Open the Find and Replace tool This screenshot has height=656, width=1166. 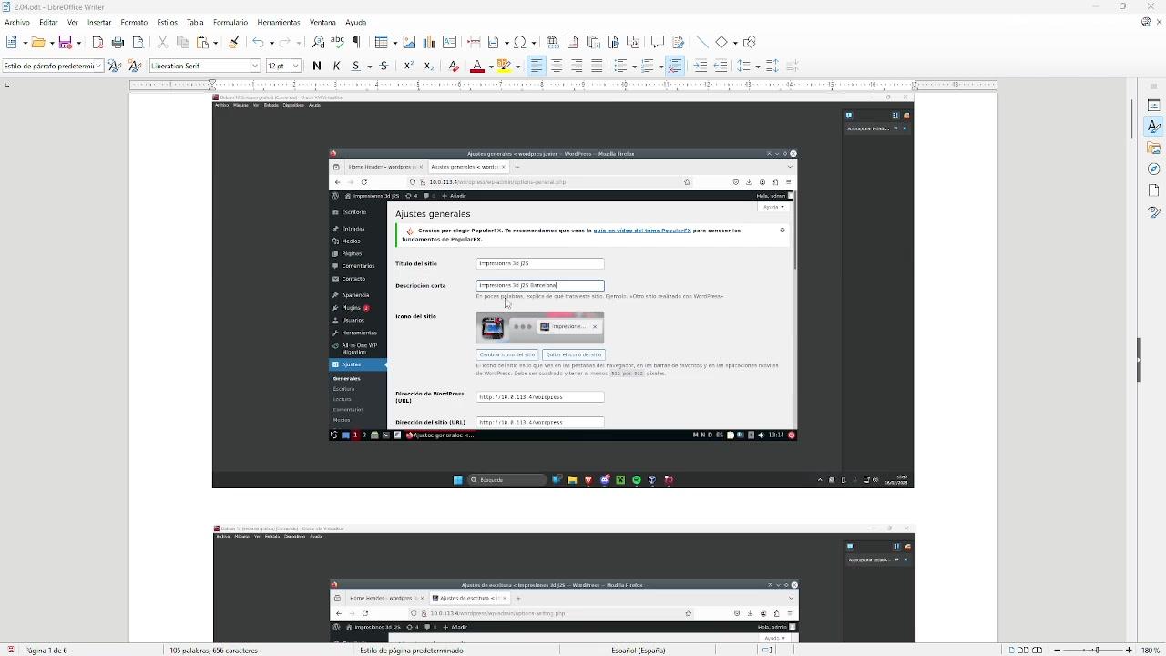coord(318,43)
